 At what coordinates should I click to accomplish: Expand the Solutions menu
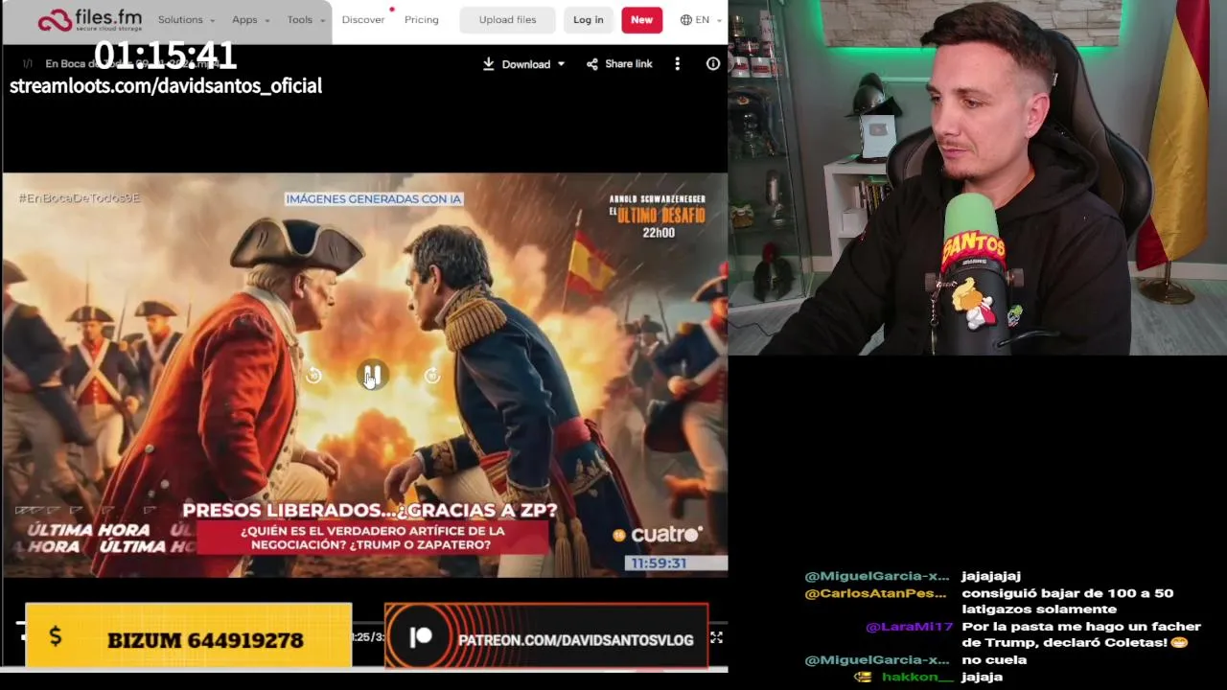point(186,19)
